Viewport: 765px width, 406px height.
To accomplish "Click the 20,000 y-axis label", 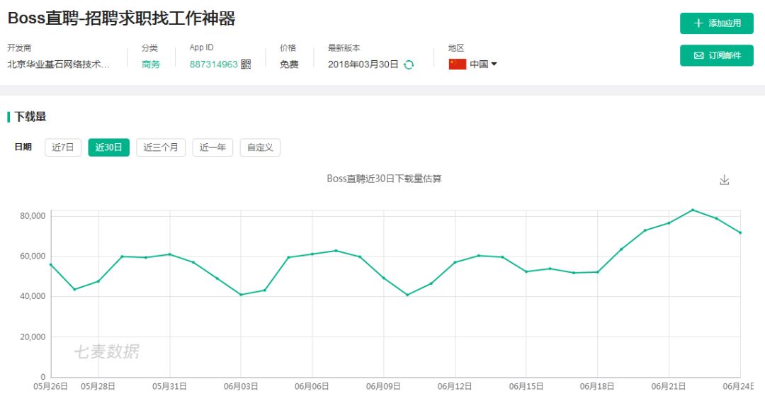I will 33,337.
